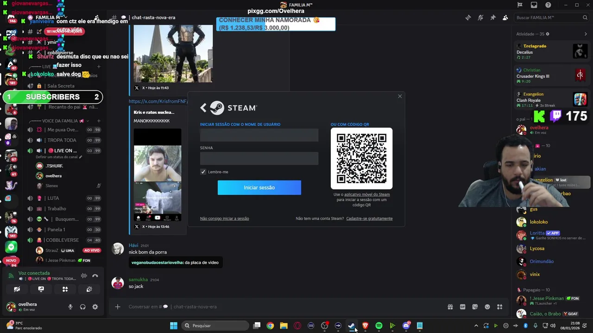Open Discord threads icon in channel header

click(x=468, y=18)
